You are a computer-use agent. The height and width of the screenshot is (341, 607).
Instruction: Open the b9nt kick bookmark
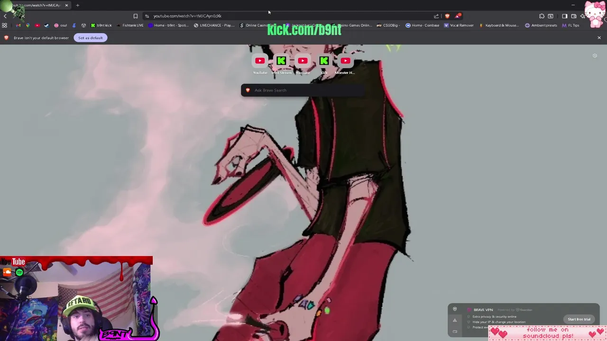pos(101,26)
